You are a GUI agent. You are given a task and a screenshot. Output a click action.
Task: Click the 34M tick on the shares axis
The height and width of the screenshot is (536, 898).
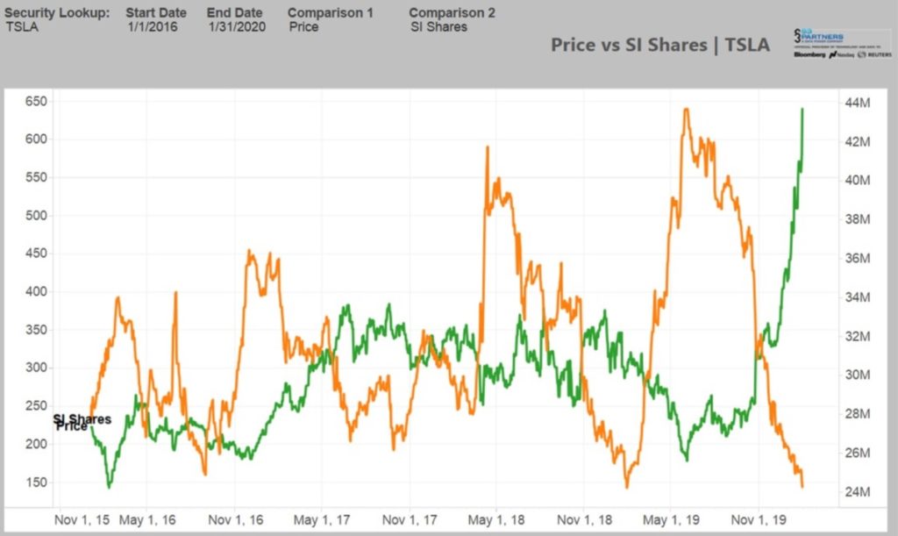click(x=858, y=297)
